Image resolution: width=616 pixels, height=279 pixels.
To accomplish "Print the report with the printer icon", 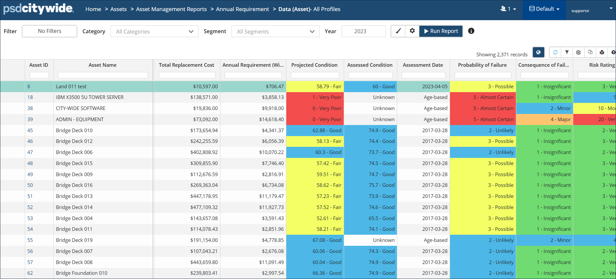I will pos(602,52).
